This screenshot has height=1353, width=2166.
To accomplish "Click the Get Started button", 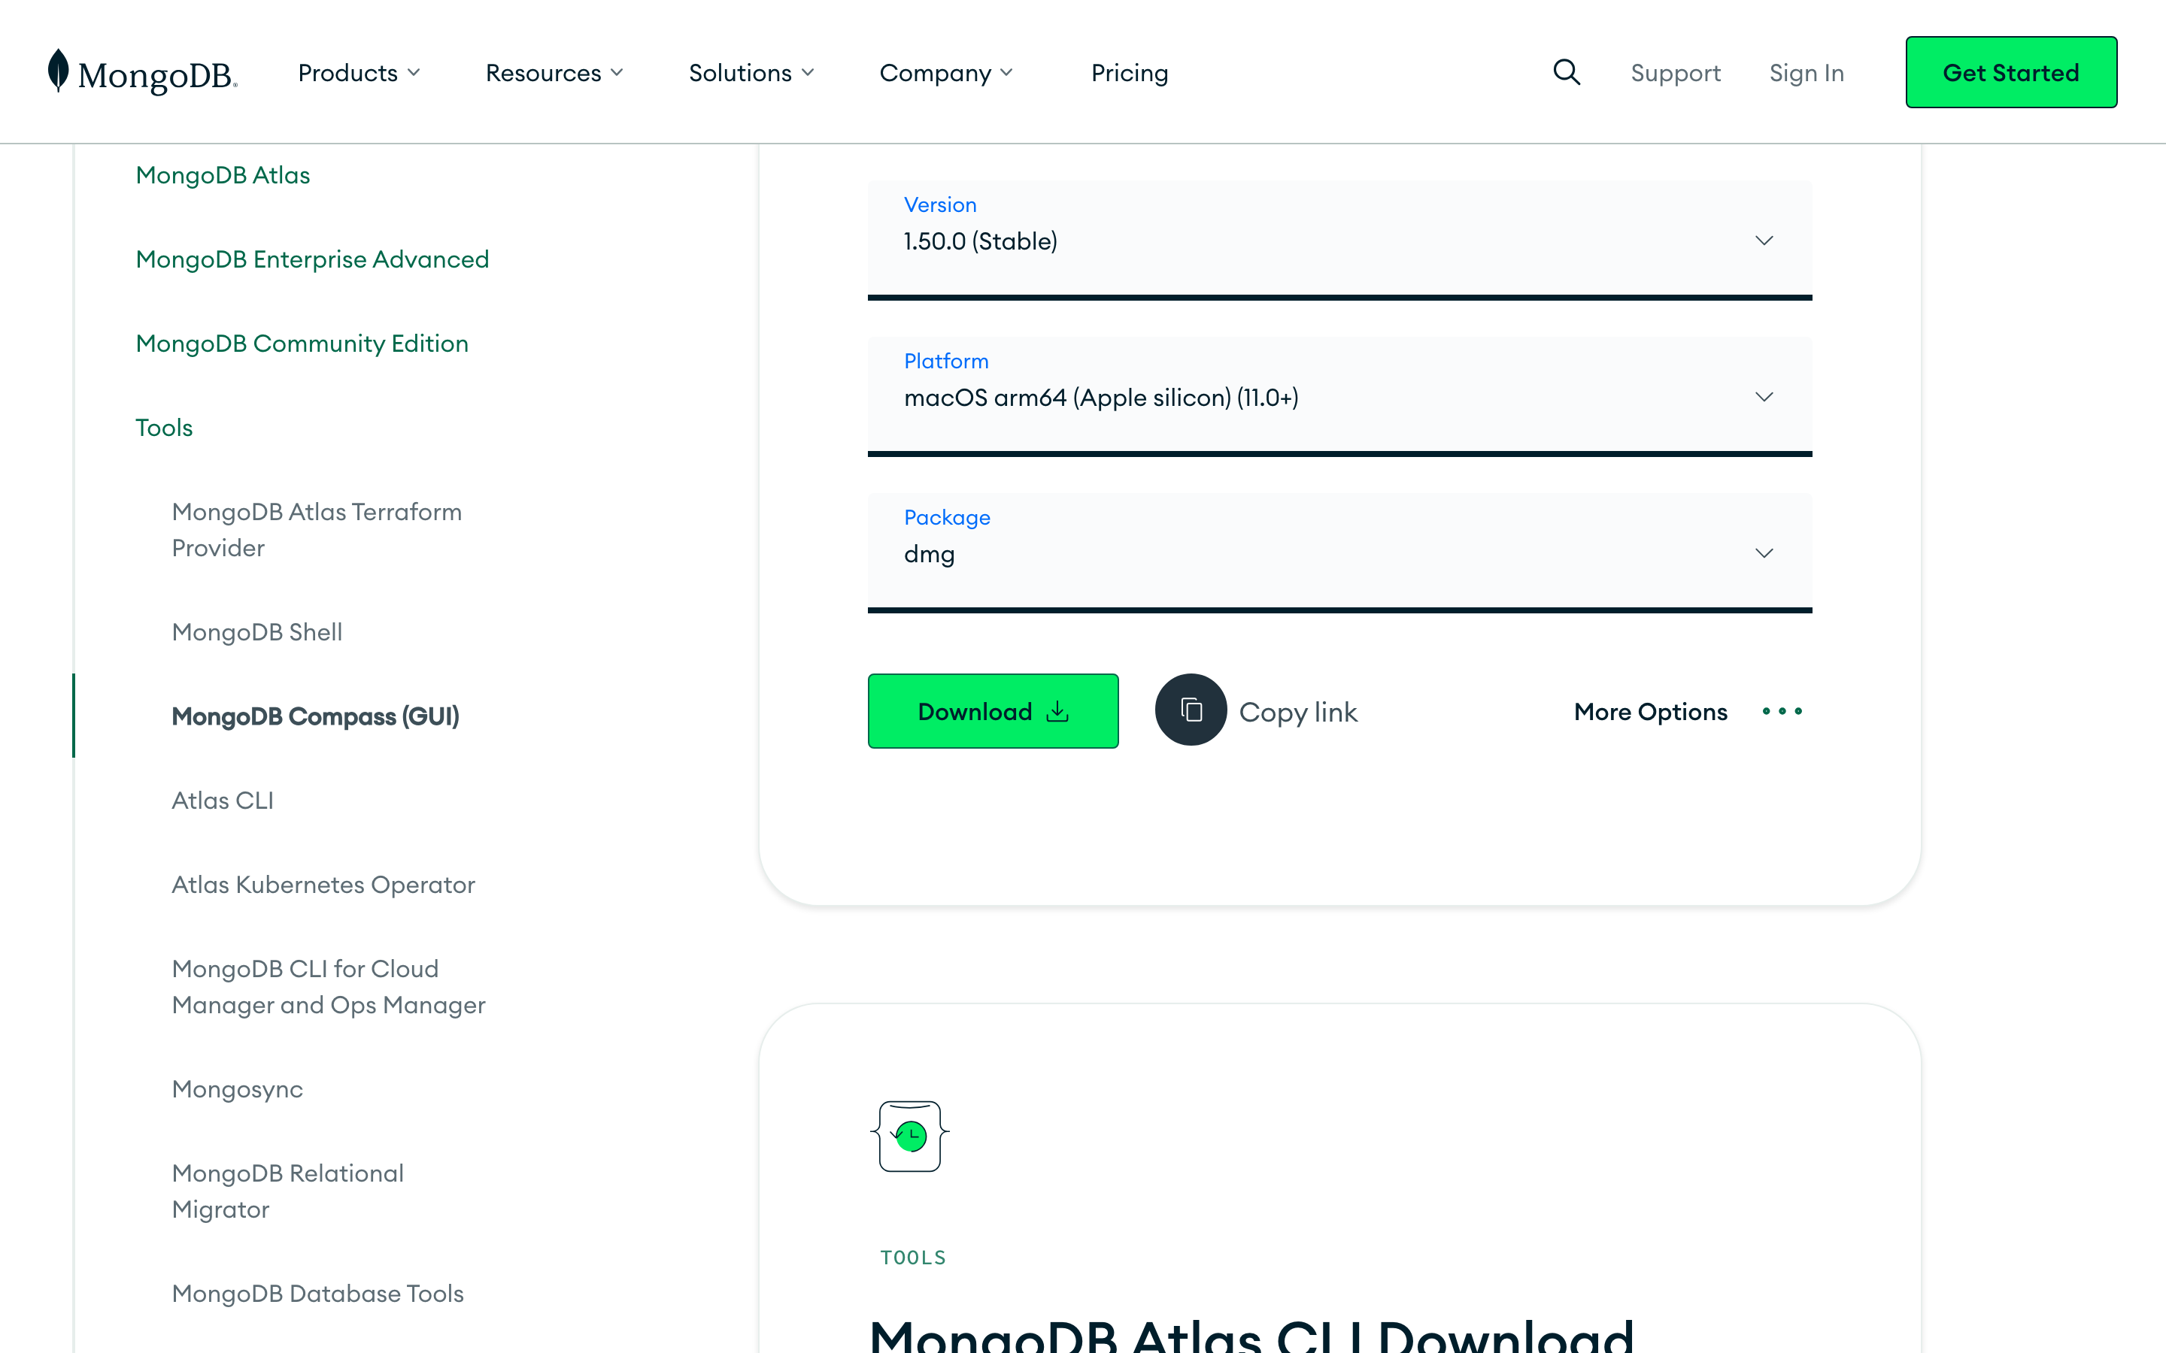I will coord(2010,72).
